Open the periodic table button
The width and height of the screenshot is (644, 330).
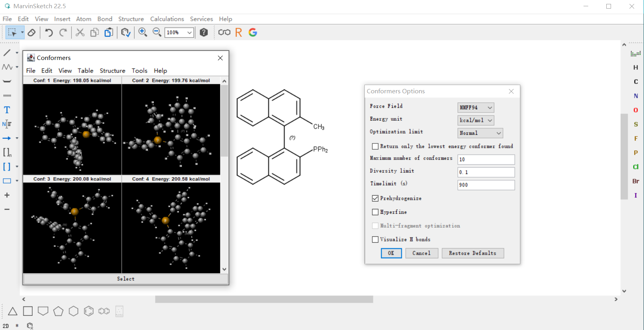click(635, 53)
